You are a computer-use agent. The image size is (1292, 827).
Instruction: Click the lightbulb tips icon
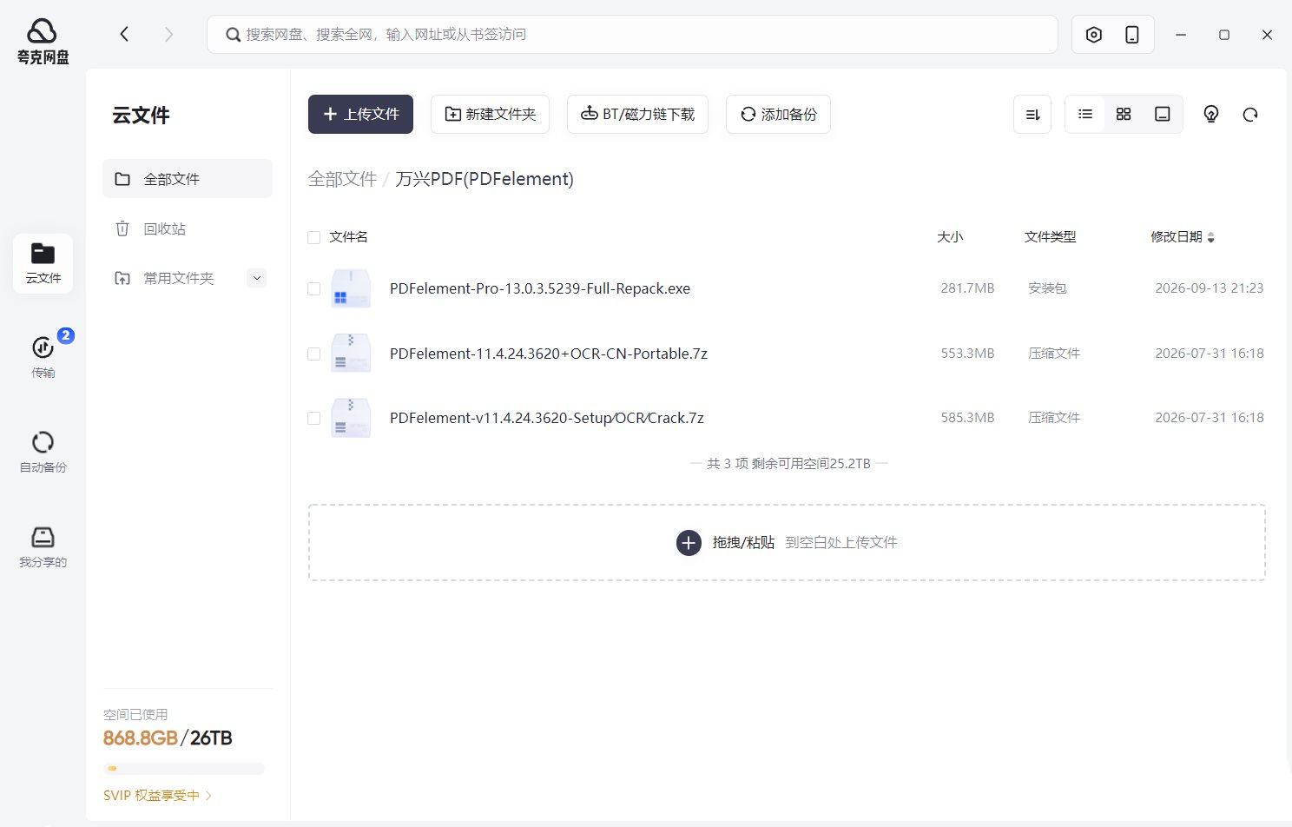tap(1211, 114)
